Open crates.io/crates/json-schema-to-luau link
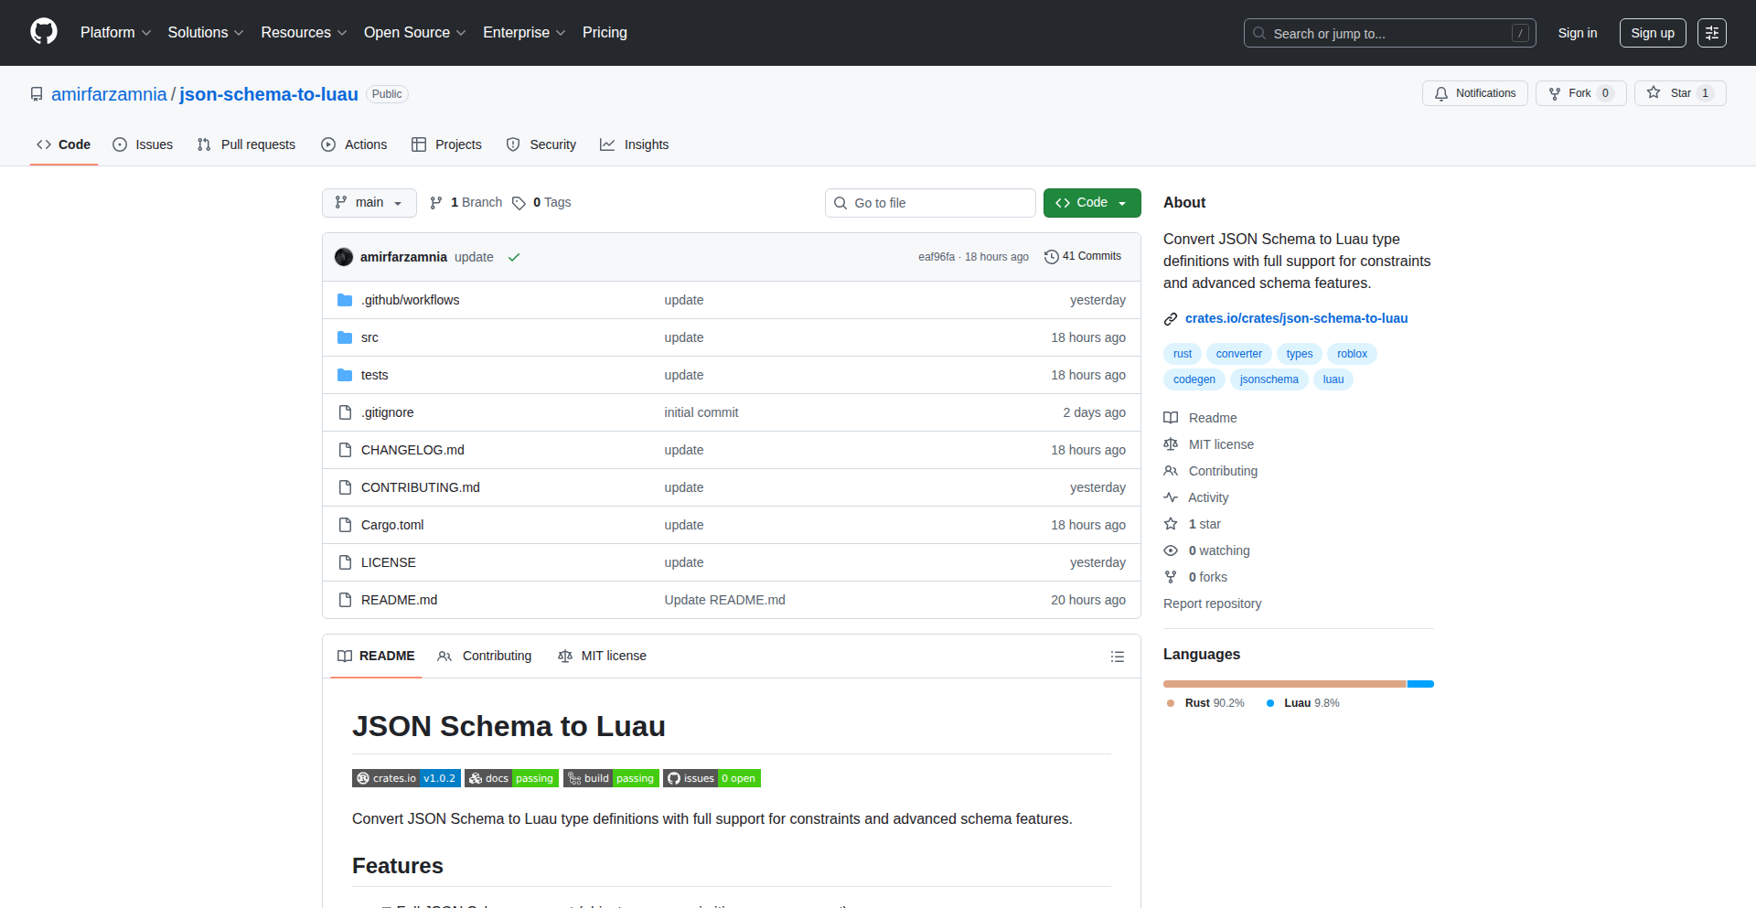This screenshot has height=908, width=1756. click(x=1296, y=318)
